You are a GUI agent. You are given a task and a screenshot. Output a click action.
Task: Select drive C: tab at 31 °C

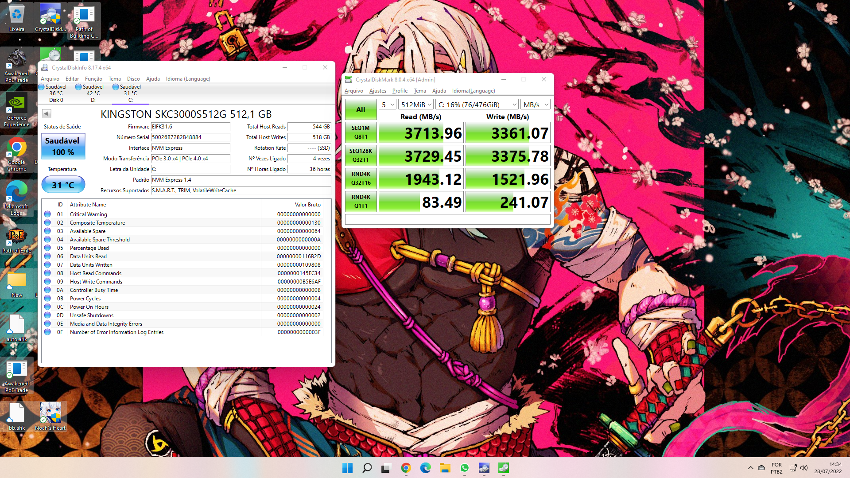click(x=130, y=93)
